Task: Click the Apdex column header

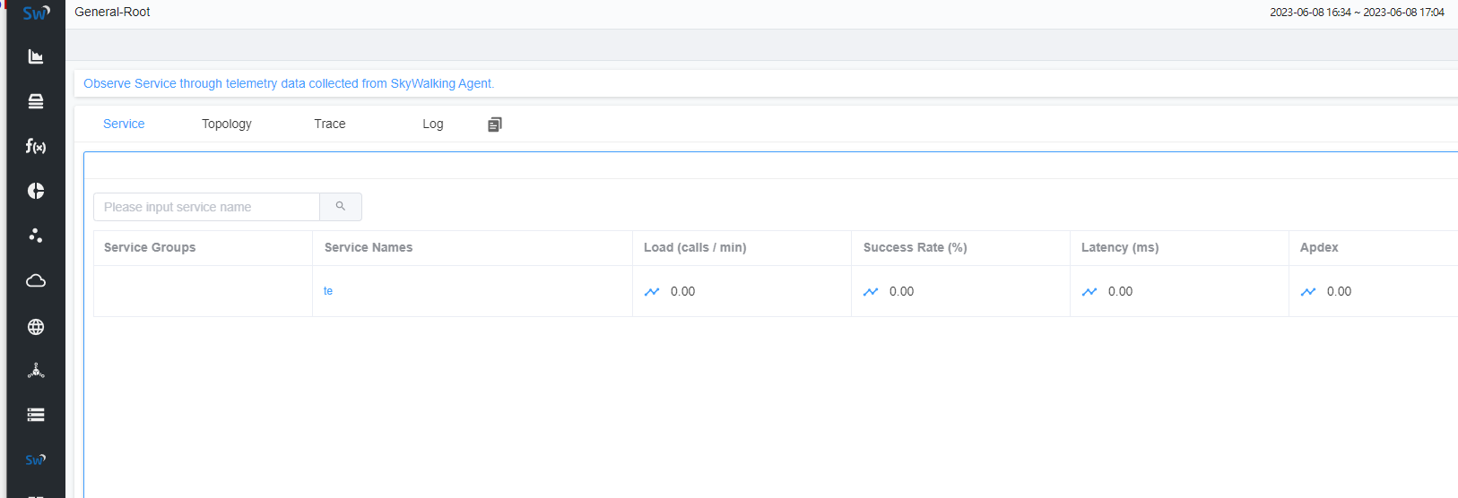Action: pos(1319,247)
